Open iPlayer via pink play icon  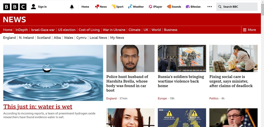point(150,6)
